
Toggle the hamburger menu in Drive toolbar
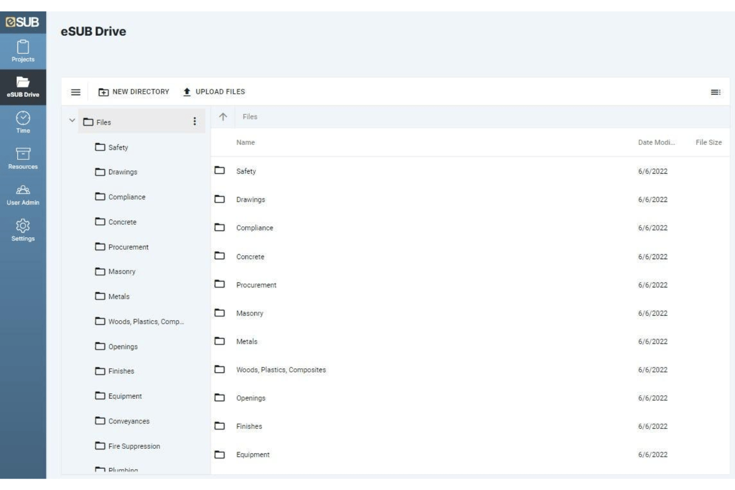pos(75,92)
